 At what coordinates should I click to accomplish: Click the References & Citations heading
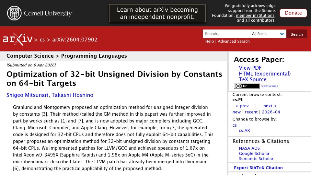coord(260,141)
